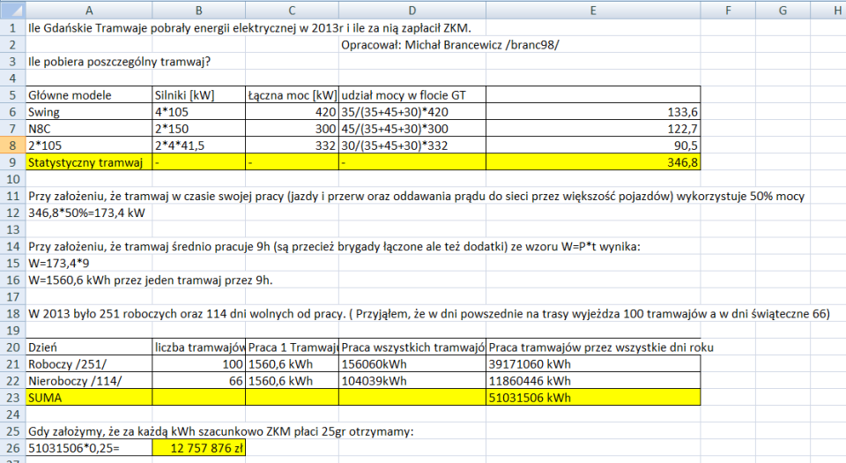Viewport: 846px width, 463px height.
Task: Click the cell showing 39171060 kWh
Action: point(593,364)
